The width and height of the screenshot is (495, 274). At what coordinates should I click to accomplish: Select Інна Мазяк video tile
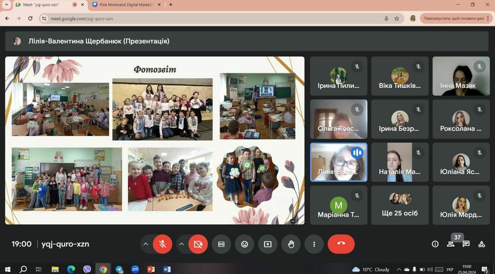click(461, 76)
